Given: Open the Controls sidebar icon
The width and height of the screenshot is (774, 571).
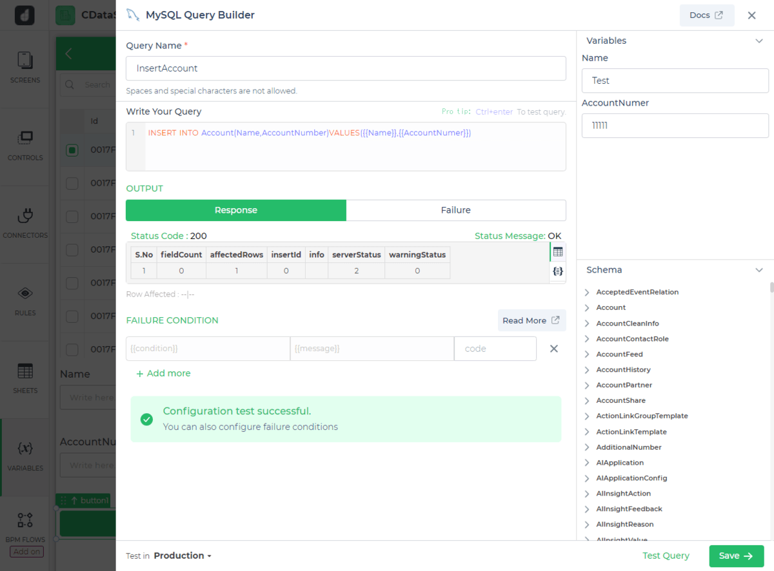Looking at the screenshot, I should [25, 138].
